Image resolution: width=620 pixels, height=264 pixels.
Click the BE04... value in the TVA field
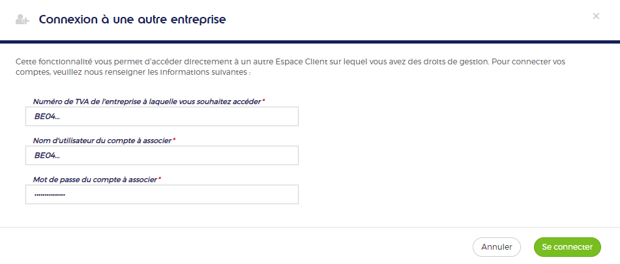click(x=47, y=116)
